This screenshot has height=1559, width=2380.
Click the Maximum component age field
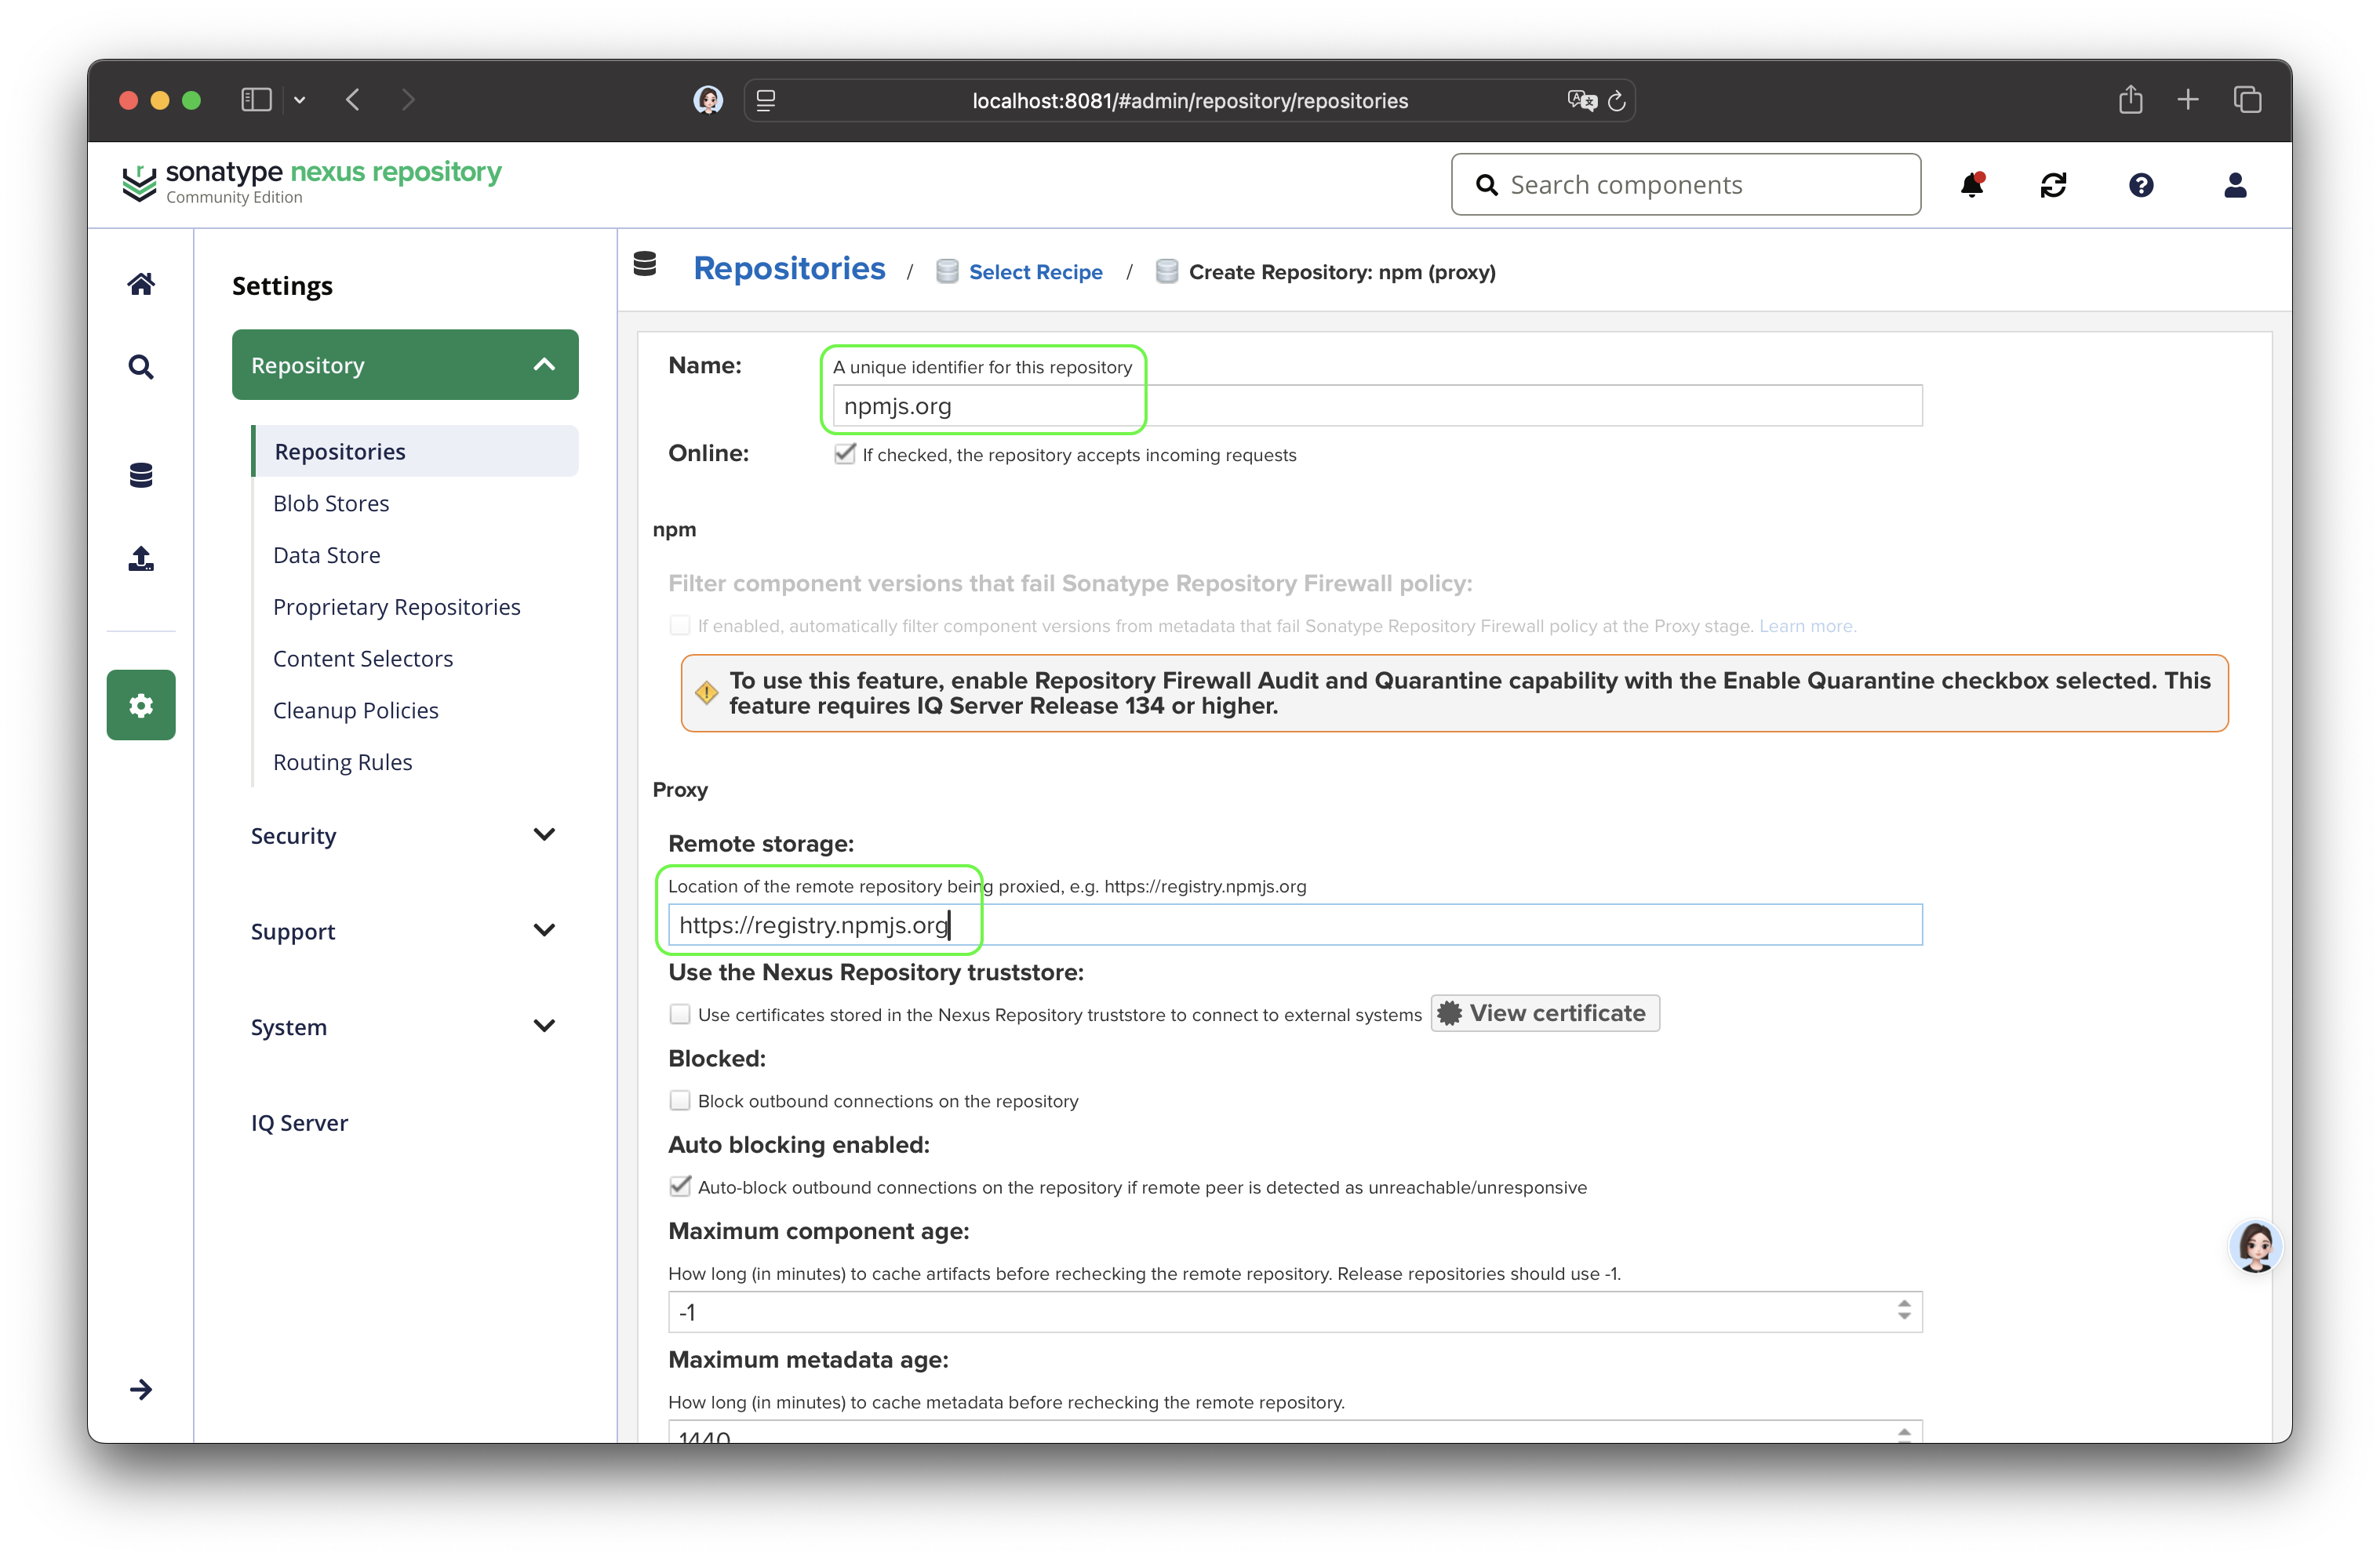point(1295,1312)
